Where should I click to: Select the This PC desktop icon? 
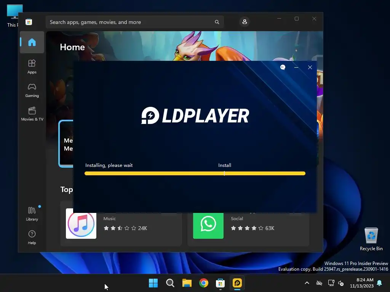tap(13, 16)
